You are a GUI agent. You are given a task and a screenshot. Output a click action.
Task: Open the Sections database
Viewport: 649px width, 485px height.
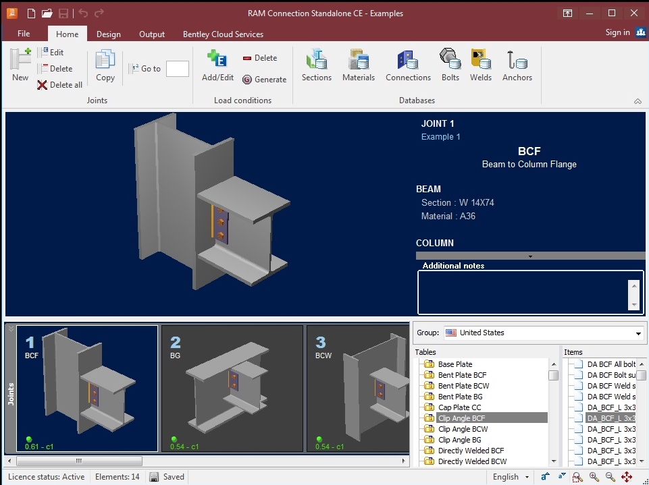[317, 65]
